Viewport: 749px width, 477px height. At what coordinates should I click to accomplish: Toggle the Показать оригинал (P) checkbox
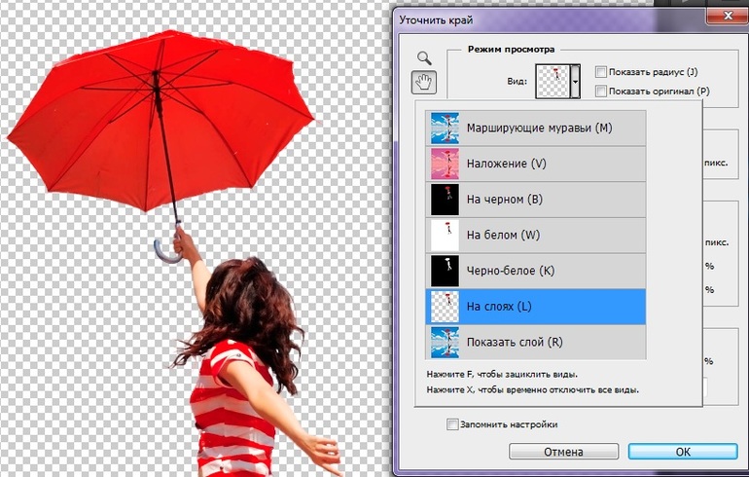click(x=601, y=92)
